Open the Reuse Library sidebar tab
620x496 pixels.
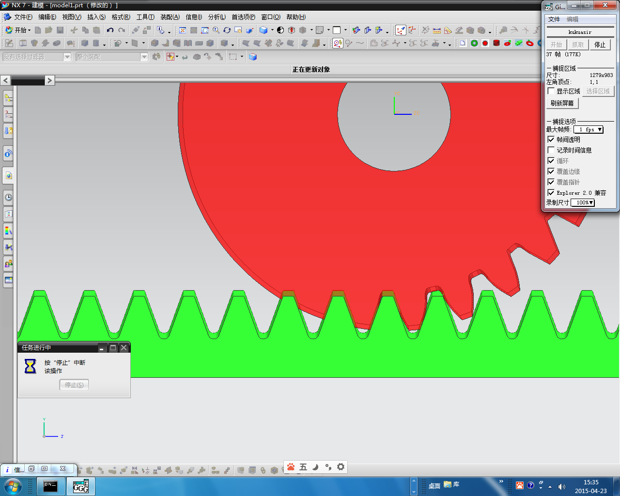[x=8, y=131]
